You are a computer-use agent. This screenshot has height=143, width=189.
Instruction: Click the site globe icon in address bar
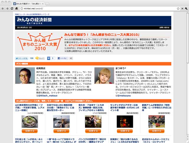(22, 9)
